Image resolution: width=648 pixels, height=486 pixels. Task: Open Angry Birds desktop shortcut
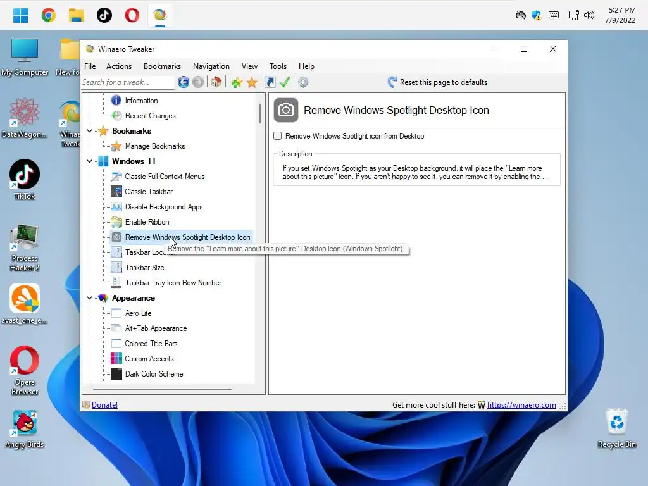pos(25,429)
